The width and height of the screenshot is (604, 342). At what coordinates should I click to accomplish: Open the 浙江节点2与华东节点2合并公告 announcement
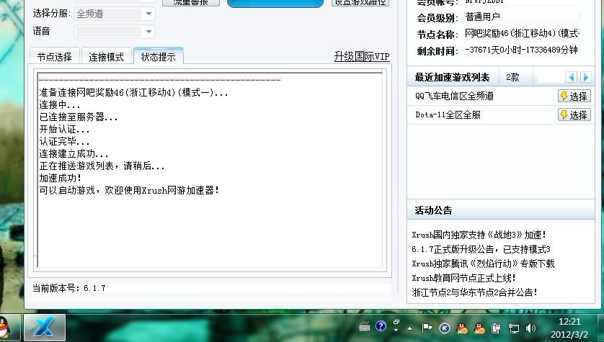pos(474,292)
